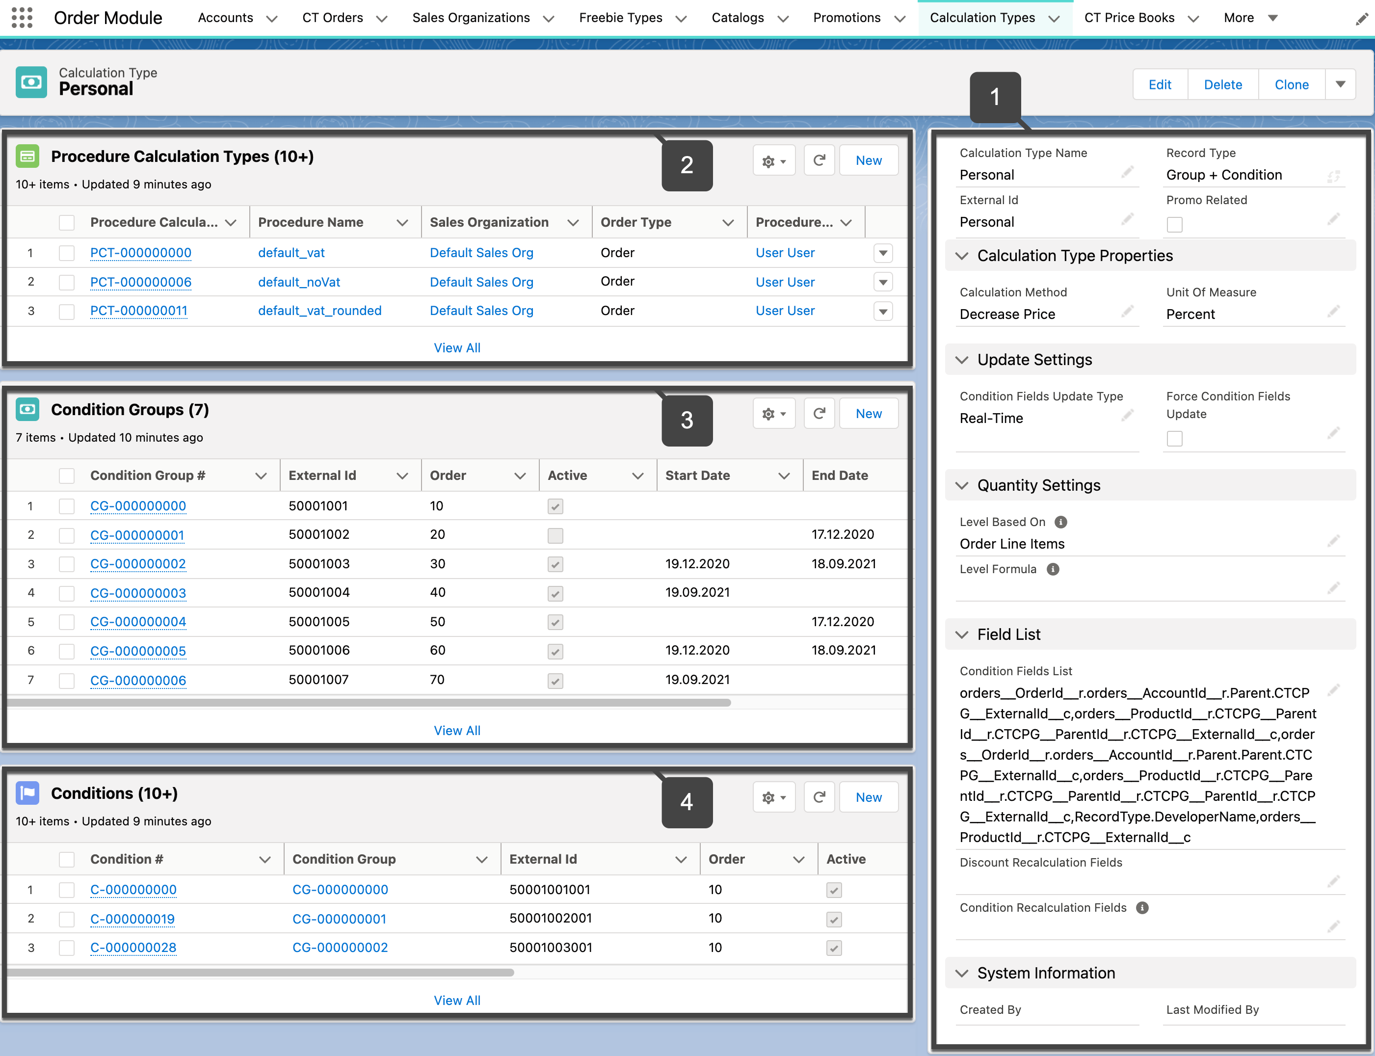Open the Promotions navigation tab
The height and width of the screenshot is (1056, 1375).
(846, 18)
